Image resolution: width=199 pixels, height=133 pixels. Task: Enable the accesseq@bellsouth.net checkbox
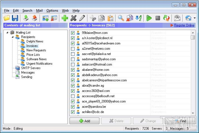(73, 96)
